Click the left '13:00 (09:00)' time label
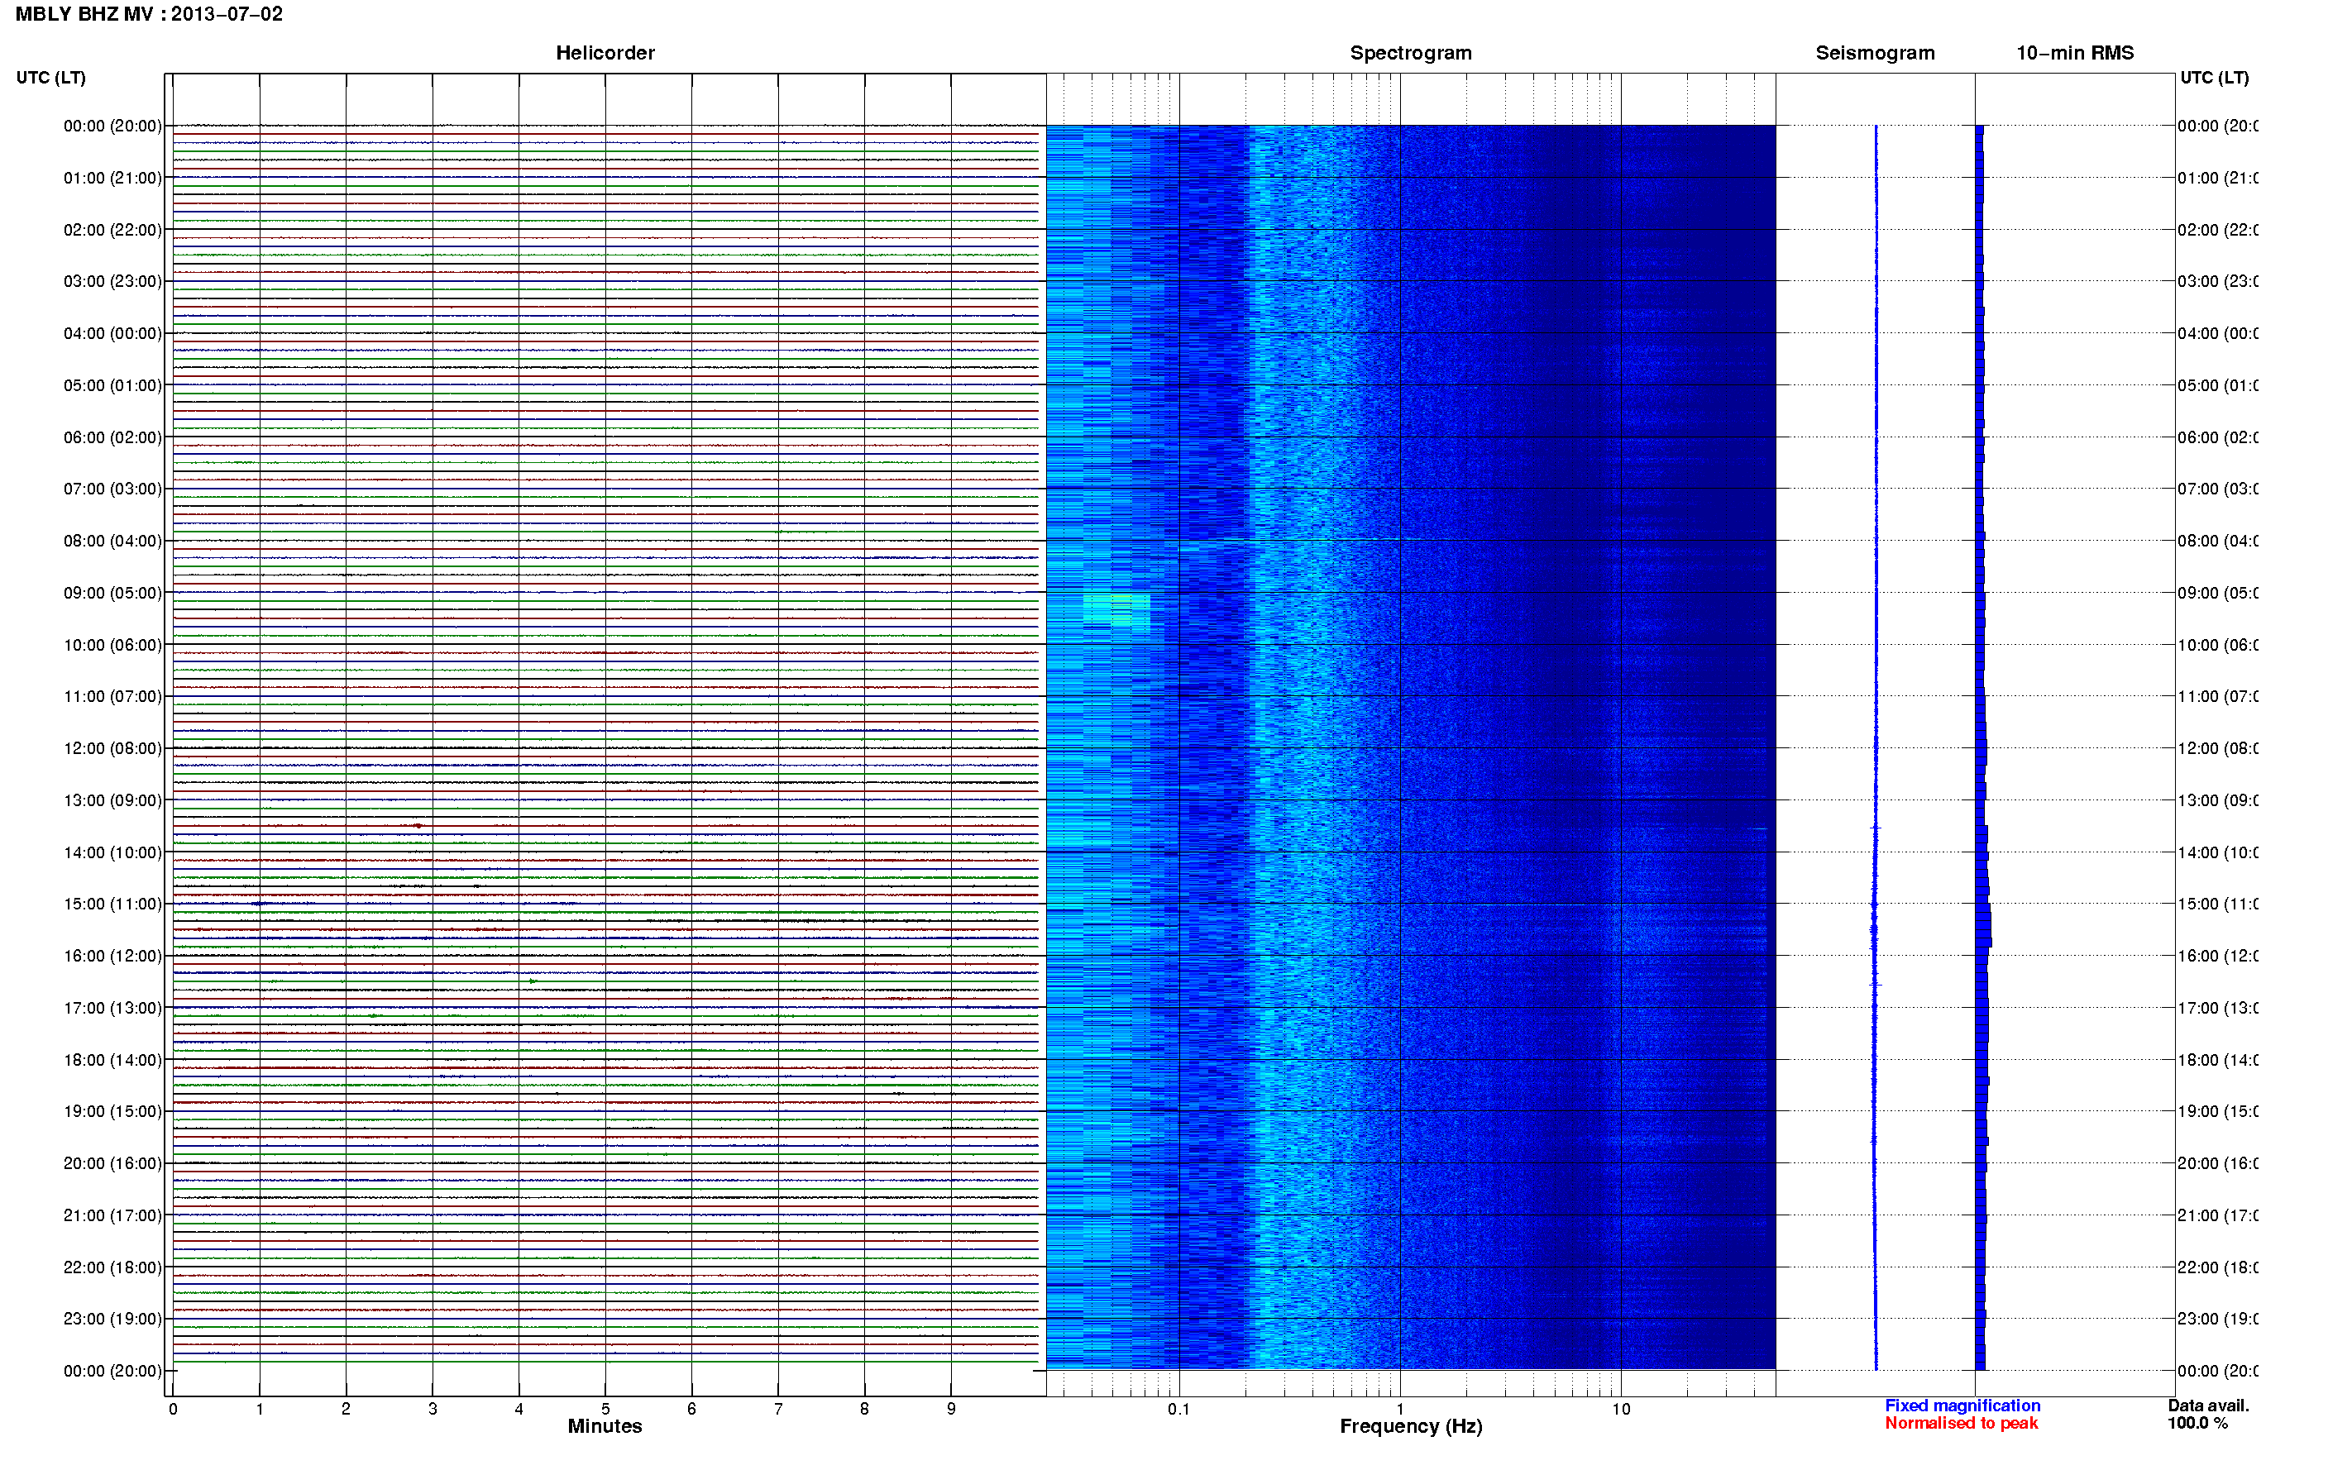 pyautogui.click(x=112, y=800)
